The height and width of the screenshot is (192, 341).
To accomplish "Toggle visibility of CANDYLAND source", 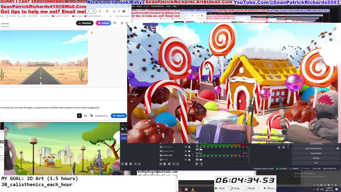I will (186, 155).
